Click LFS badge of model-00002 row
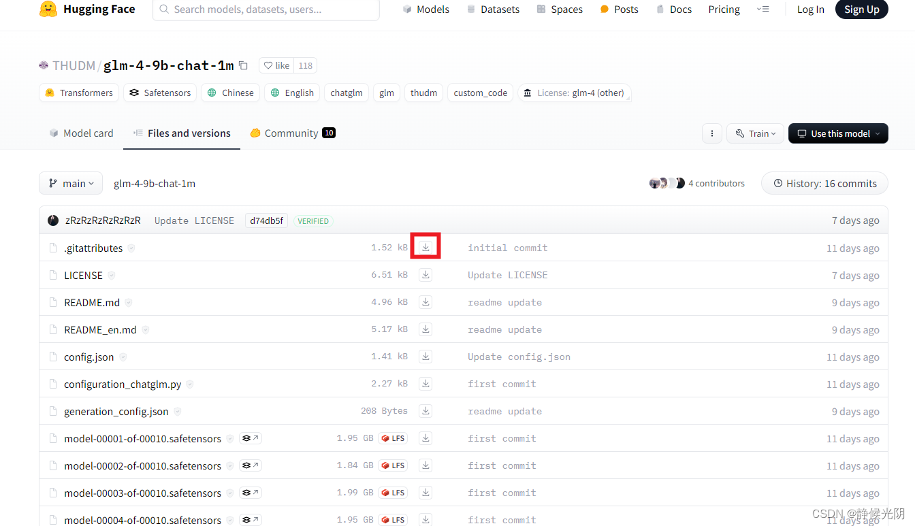This screenshot has height=526, width=915. coord(394,465)
